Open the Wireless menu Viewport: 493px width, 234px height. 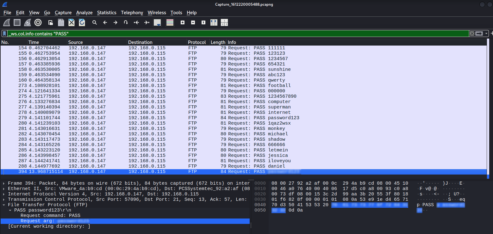click(x=157, y=13)
